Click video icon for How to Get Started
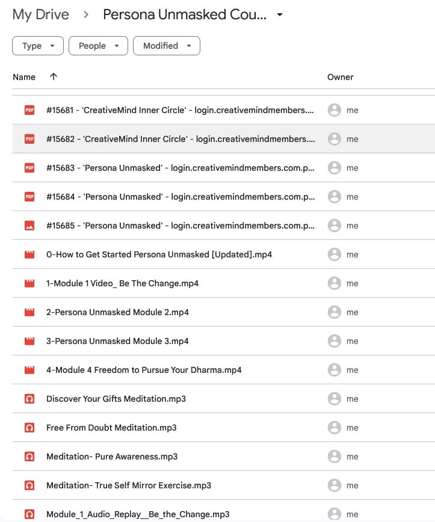 click(x=29, y=254)
